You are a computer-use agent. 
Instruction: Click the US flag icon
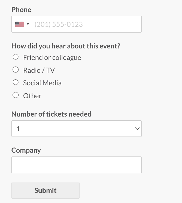pyautogui.click(x=19, y=24)
